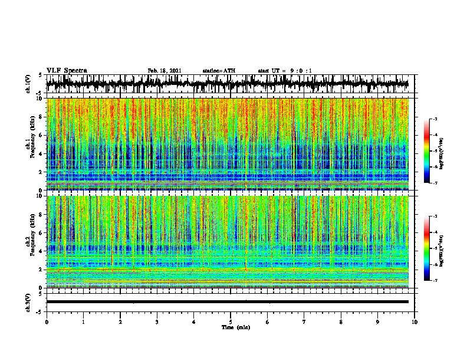The image size is (467, 361).
Task: Click the '6' kHz tick of ch.2 spectrogram
Action: point(42,233)
